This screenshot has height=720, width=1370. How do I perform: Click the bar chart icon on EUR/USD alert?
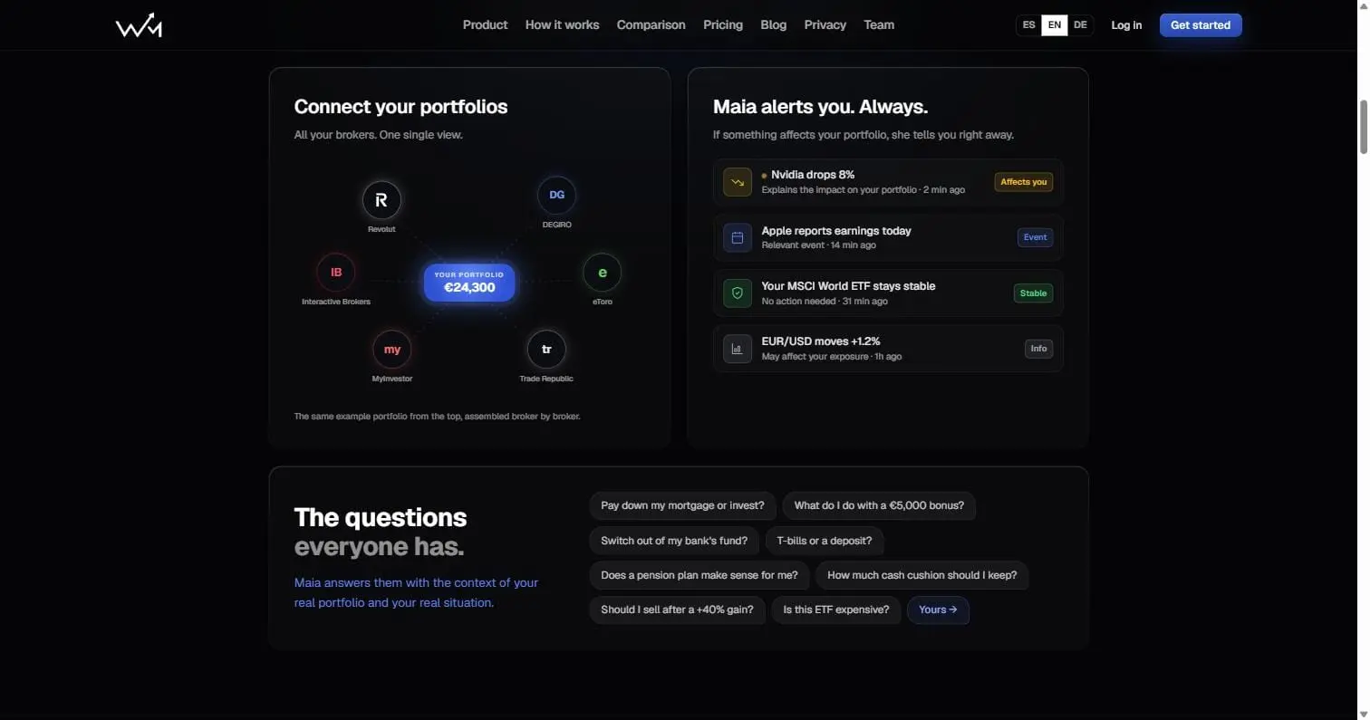point(738,349)
